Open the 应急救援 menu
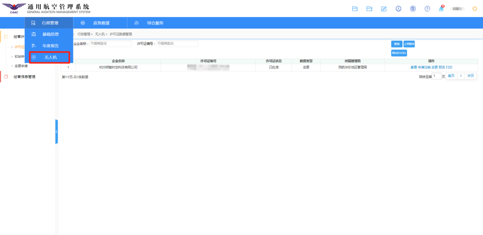Image resolution: width=483 pixels, height=235 pixels. tap(101, 23)
